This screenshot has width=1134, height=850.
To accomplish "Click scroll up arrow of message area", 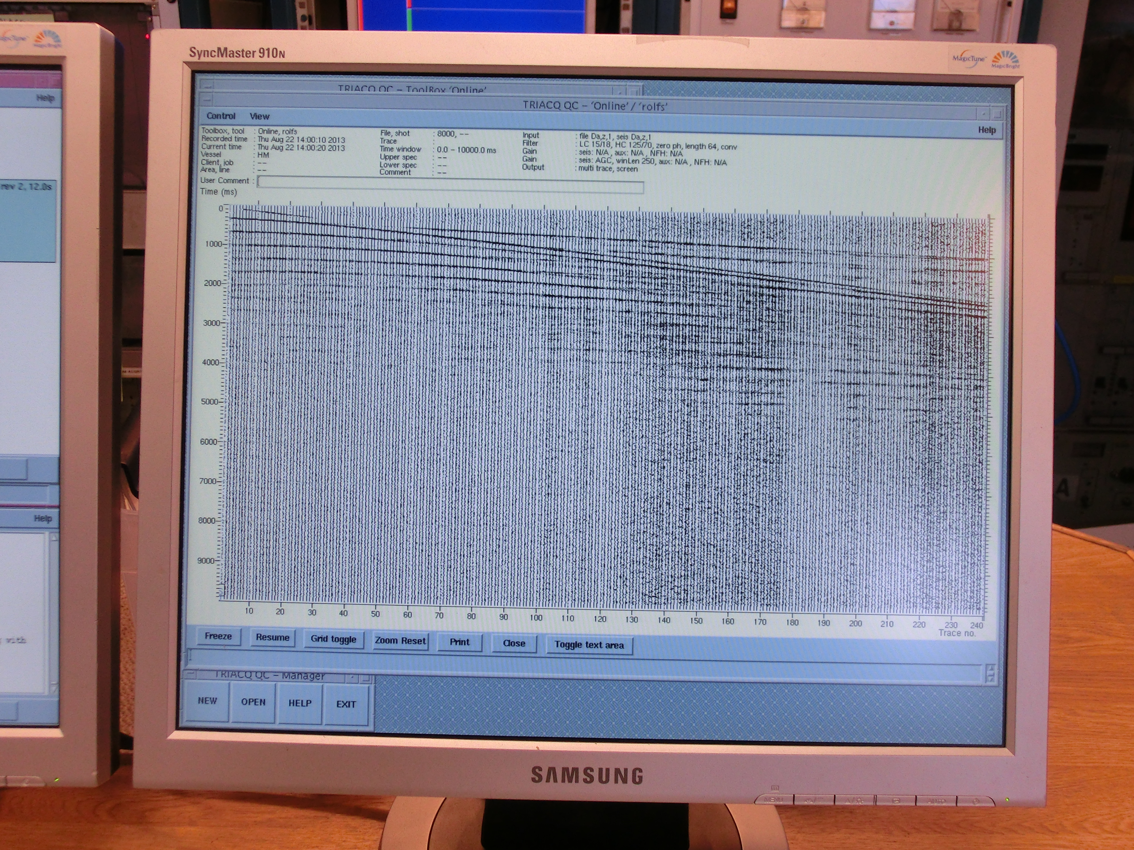I will 991,669.
